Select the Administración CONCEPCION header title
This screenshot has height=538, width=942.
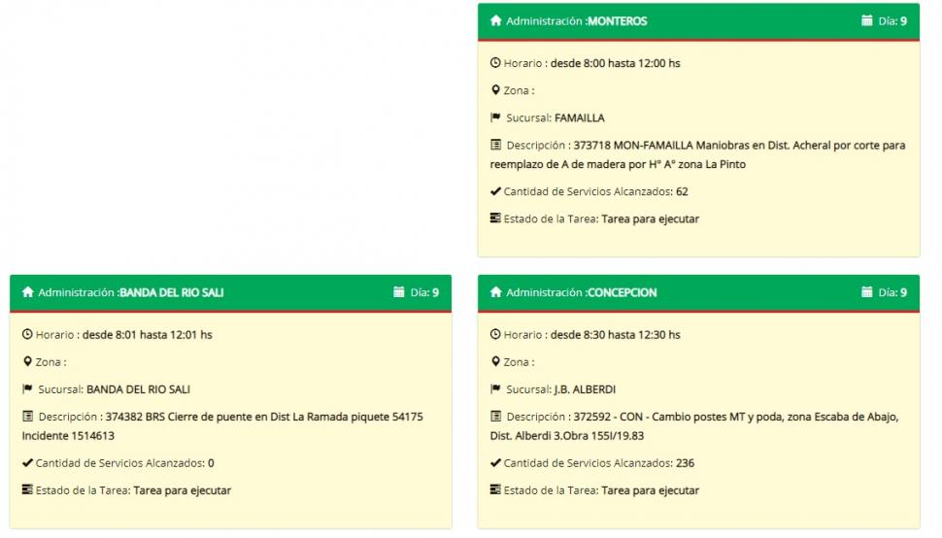[581, 291]
